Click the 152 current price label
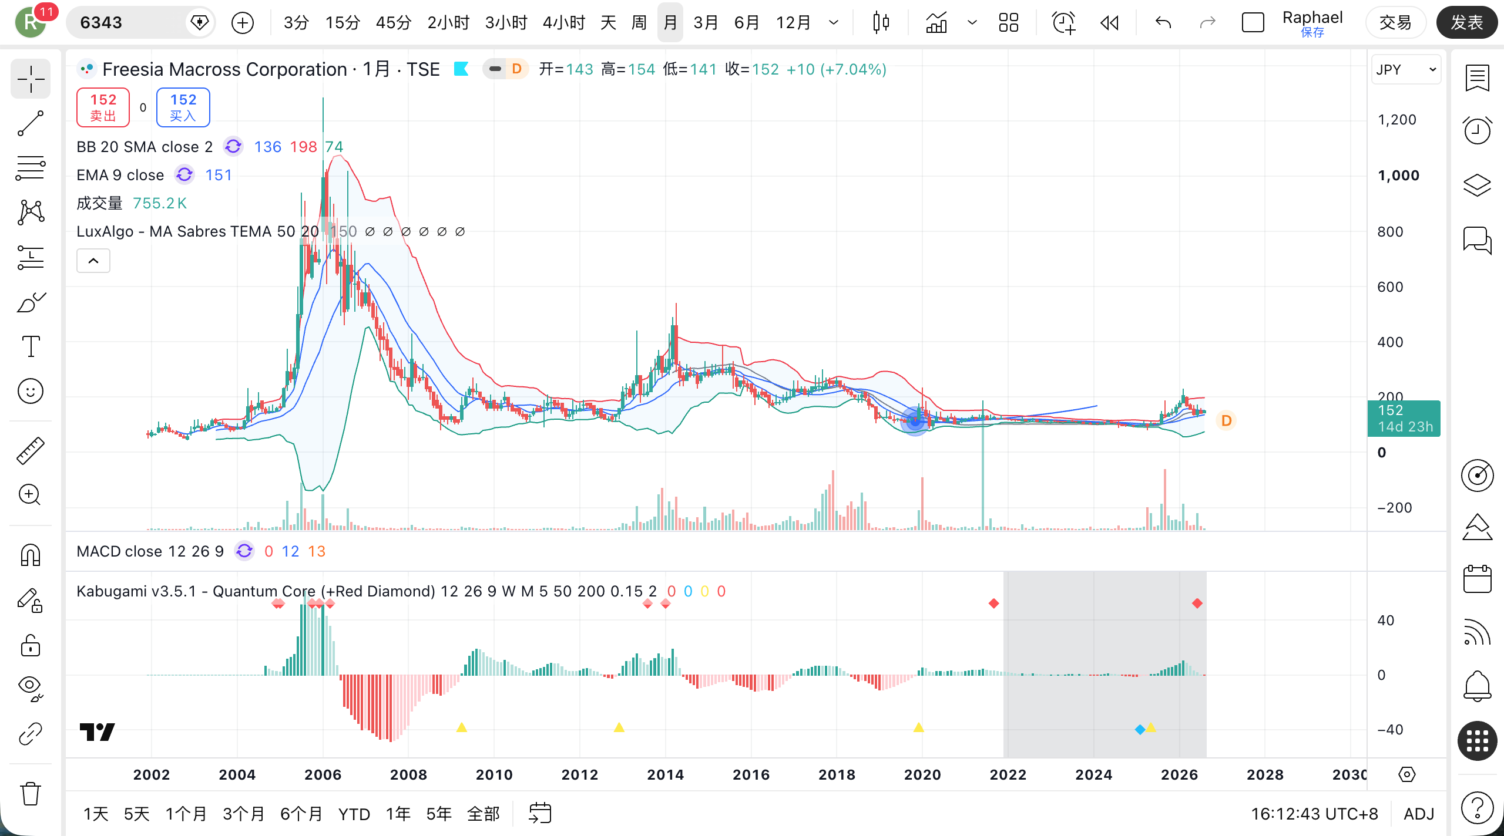This screenshot has height=836, width=1504. coord(1404,418)
